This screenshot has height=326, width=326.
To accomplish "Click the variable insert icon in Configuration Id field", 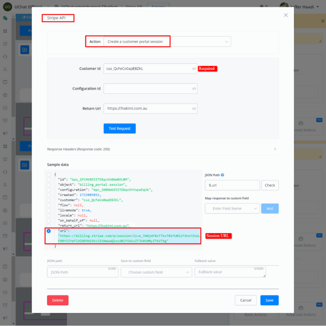I will 194,89.
